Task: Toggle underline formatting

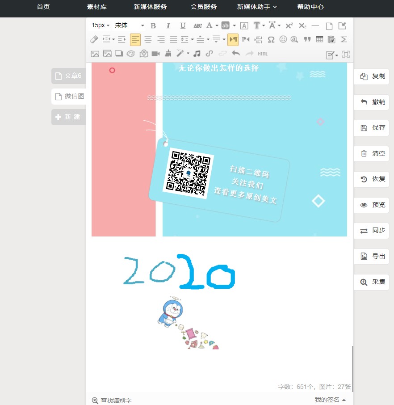Action: pos(183,25)
